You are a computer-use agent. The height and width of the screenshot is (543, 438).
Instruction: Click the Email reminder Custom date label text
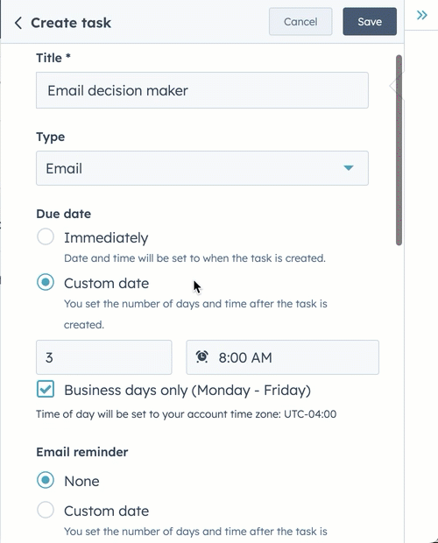pyautogui.click(x=106, y=511)
